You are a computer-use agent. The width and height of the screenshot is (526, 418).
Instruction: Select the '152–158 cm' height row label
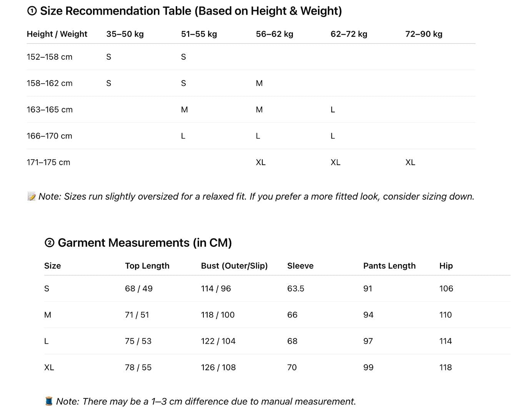pos(50,57)
